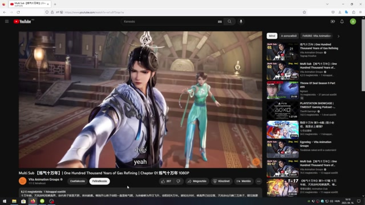The image size is (365, 205).
Task: Open the create video camera icon
Action: [x=332, y=21]
